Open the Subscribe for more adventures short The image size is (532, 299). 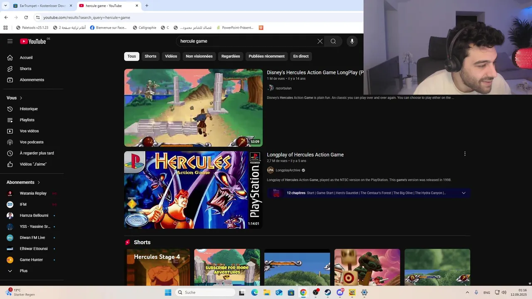[x=227, y=267]
